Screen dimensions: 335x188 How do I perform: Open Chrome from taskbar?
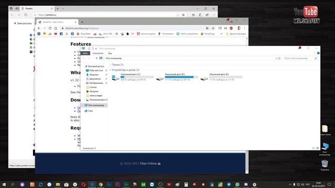coord(100,184)
